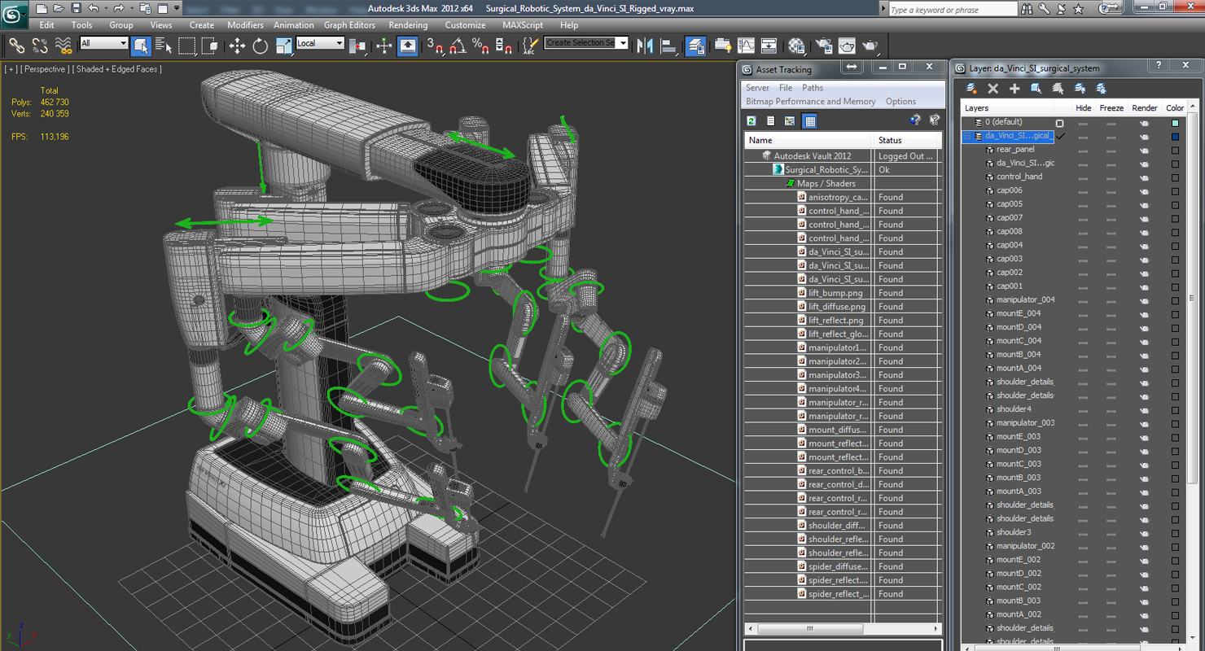1205x651 pixels.
Task: Click the Hide column header
Action: (x=1083, y=108)
